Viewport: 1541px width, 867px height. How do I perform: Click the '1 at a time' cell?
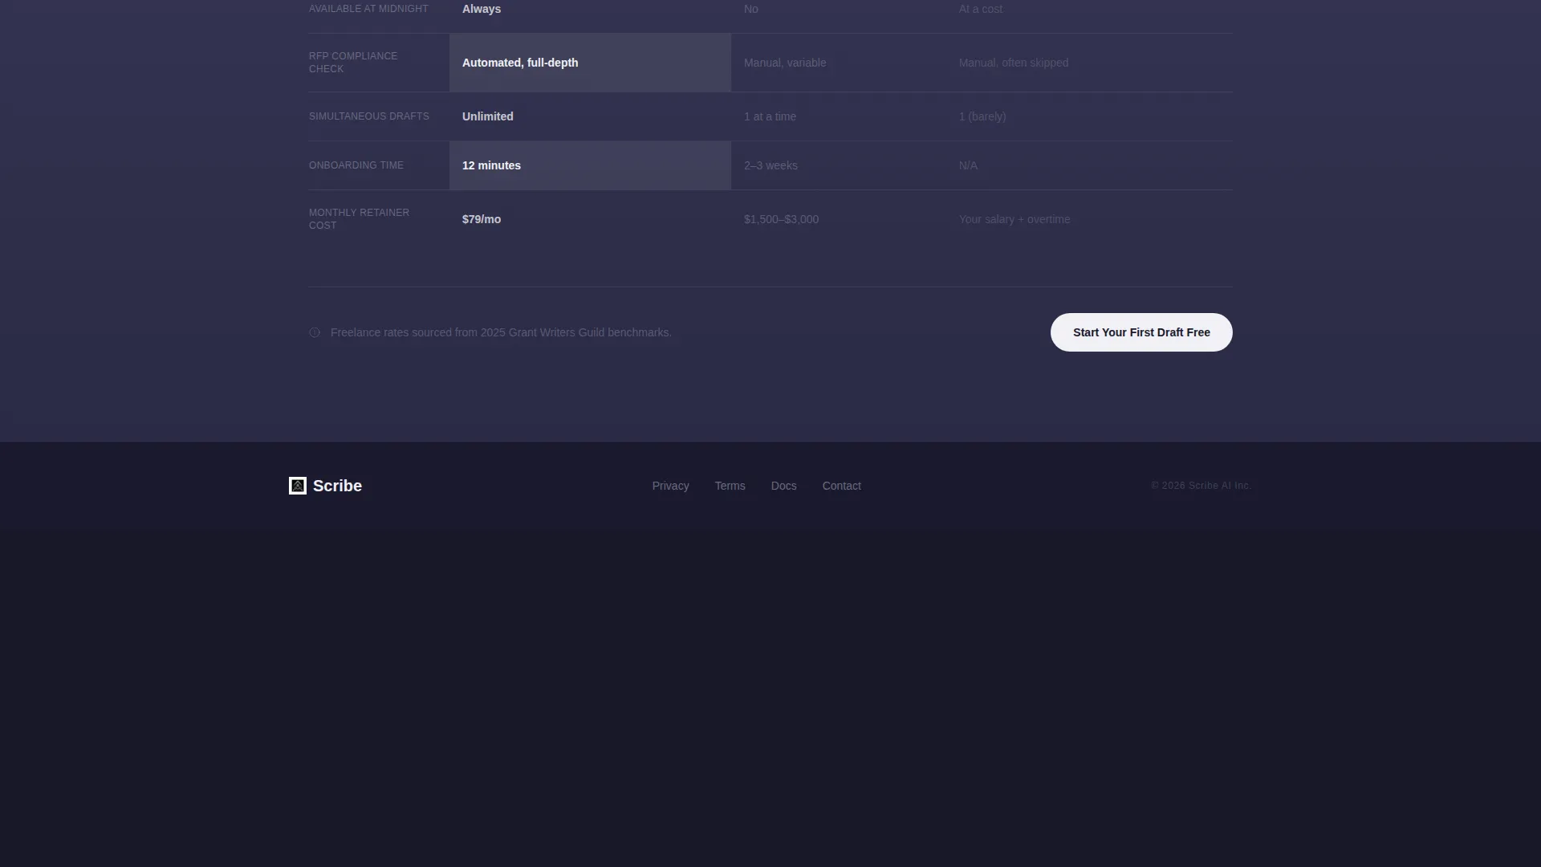pyautogui.click(x=839, y=116)
